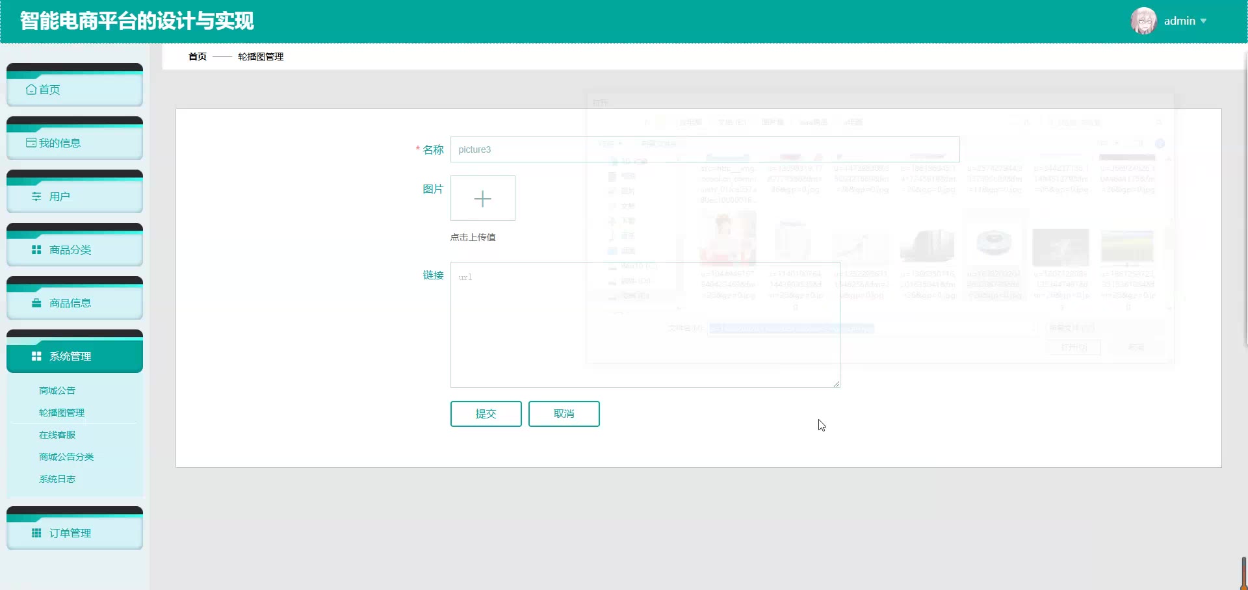Click the card icon beside 我的信息
Viewport: 1248px width, 590px height.
click(x=31, y=143)
